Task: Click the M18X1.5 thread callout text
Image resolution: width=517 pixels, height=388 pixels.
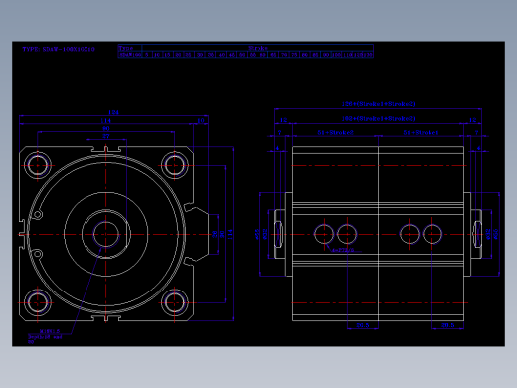Action: (50, 331)
